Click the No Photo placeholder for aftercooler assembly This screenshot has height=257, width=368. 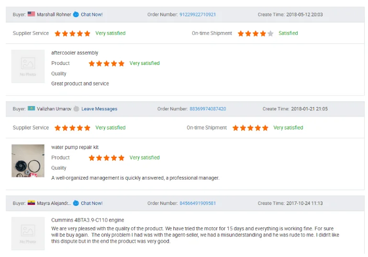click(x=28, y=66)
